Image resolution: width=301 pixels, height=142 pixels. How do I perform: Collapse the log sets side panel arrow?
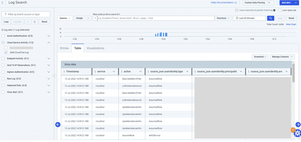pos(54,76)
